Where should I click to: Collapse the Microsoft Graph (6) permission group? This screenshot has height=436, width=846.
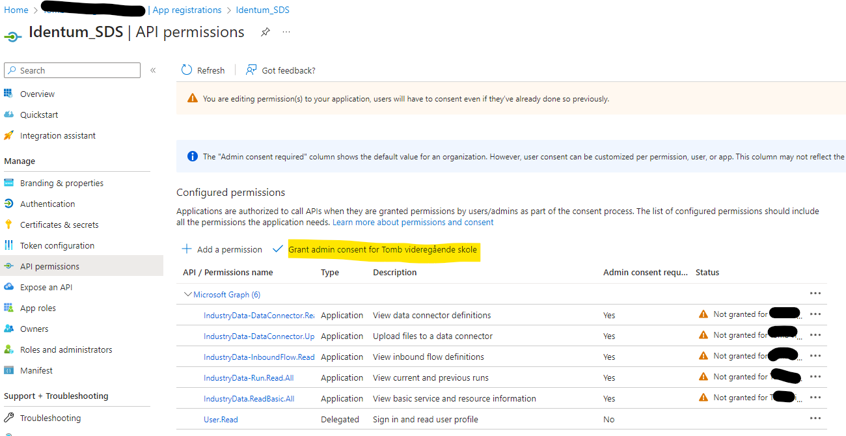[x=188, y=295]
